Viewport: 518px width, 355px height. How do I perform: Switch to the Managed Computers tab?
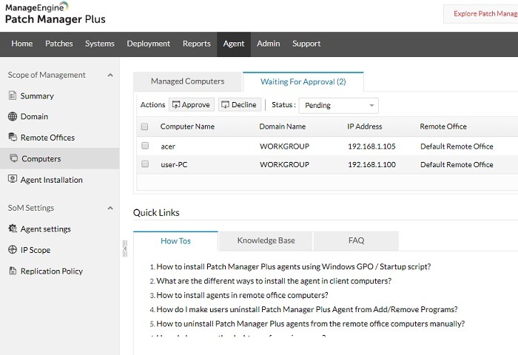click(188, 81)
